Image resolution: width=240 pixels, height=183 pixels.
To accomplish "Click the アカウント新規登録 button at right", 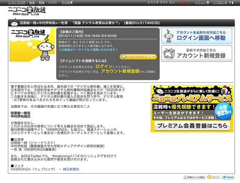I will click(196, 54).
